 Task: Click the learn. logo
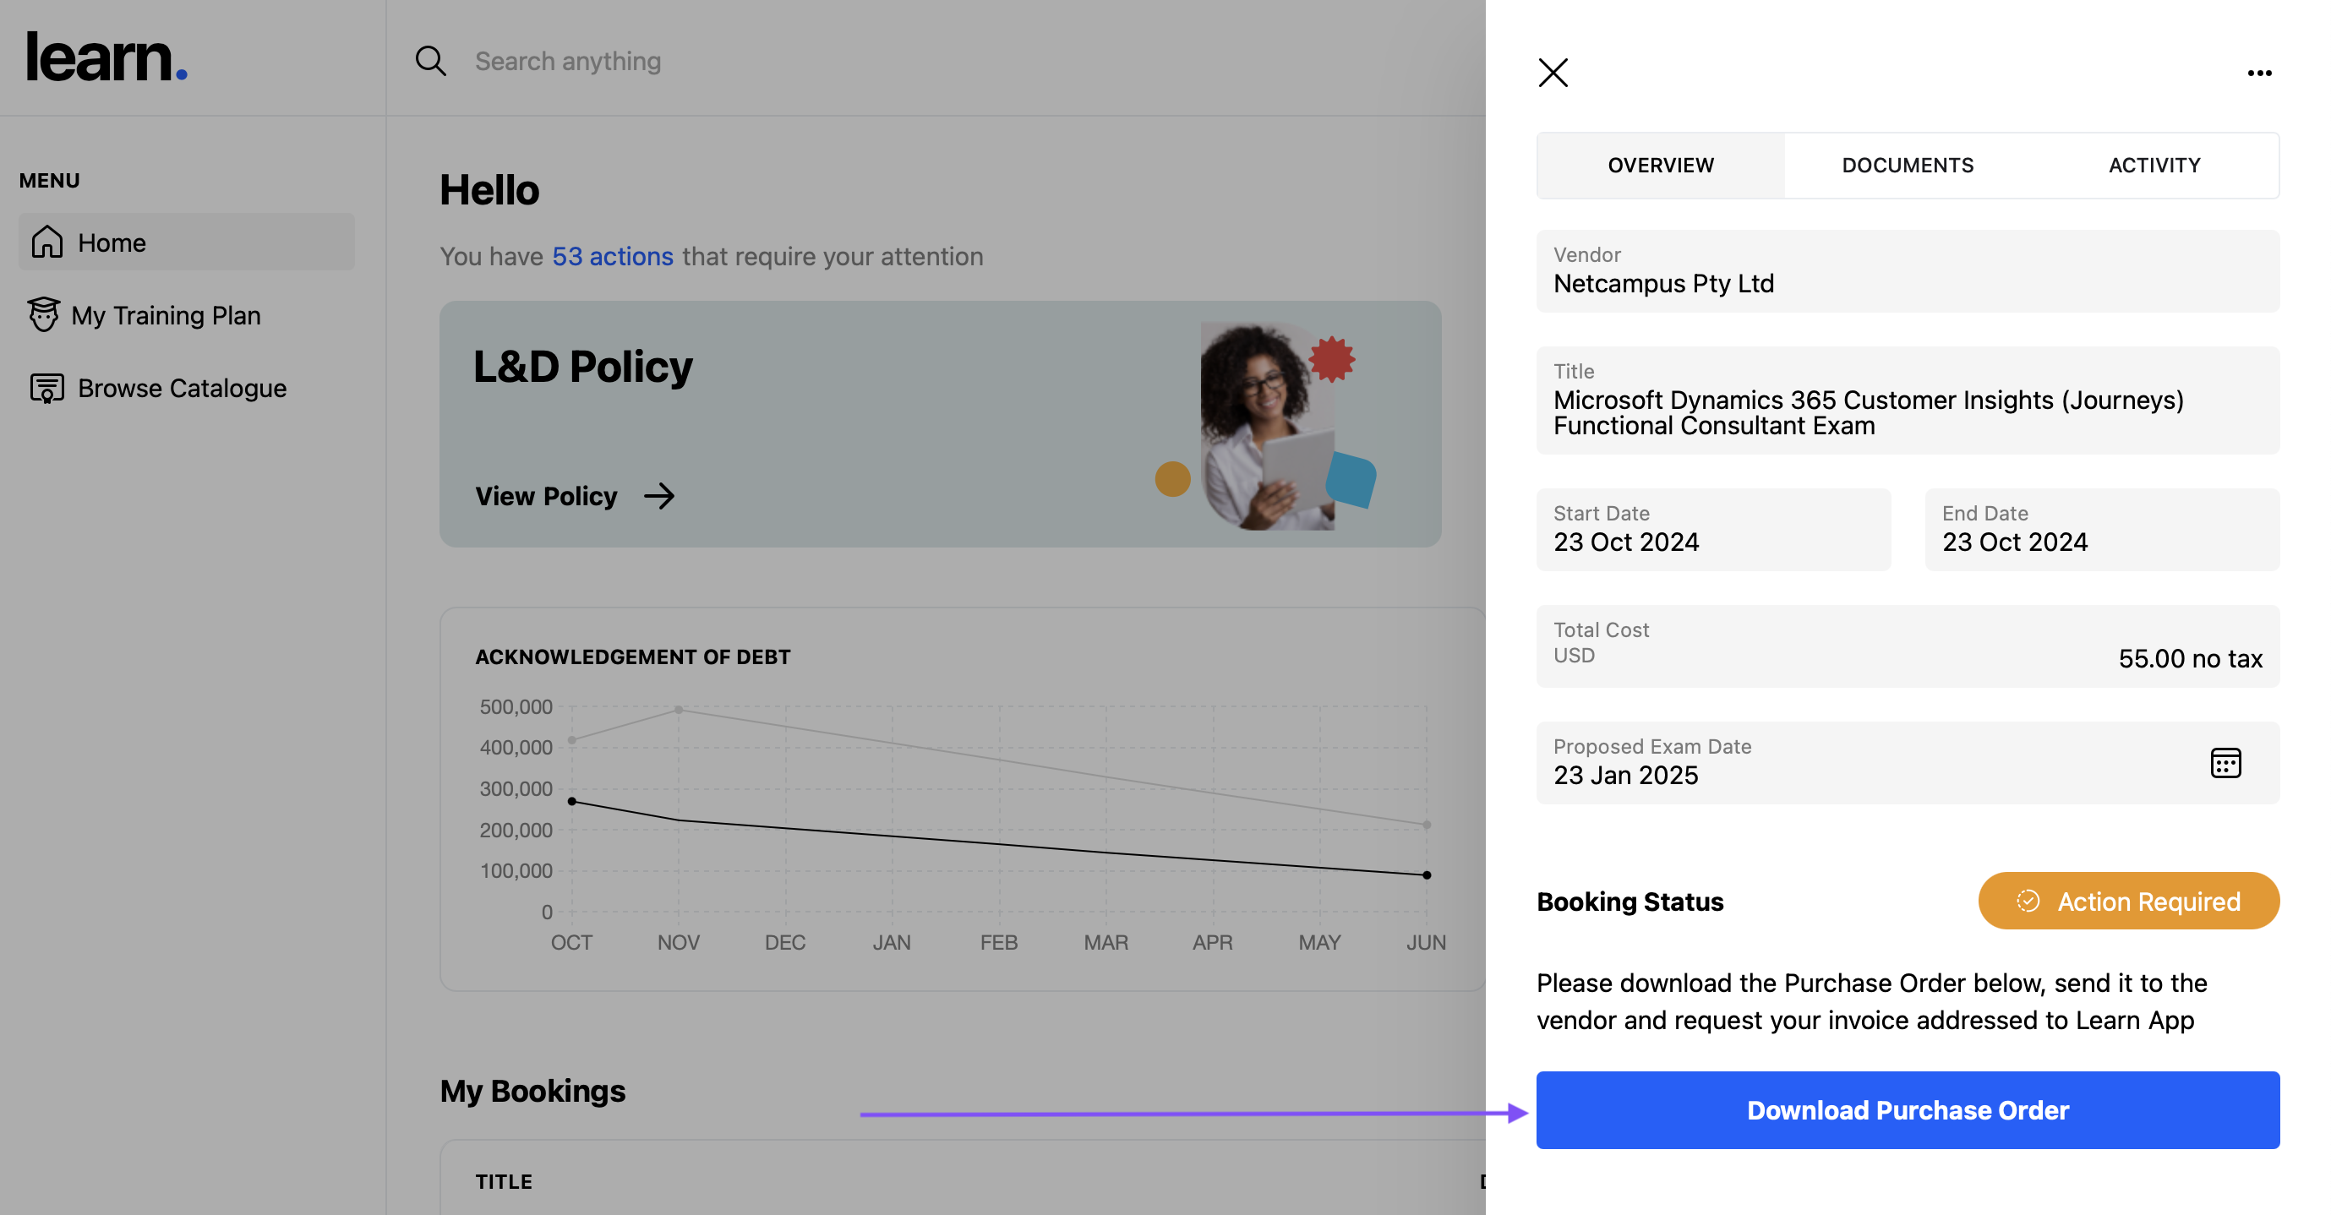106,58
